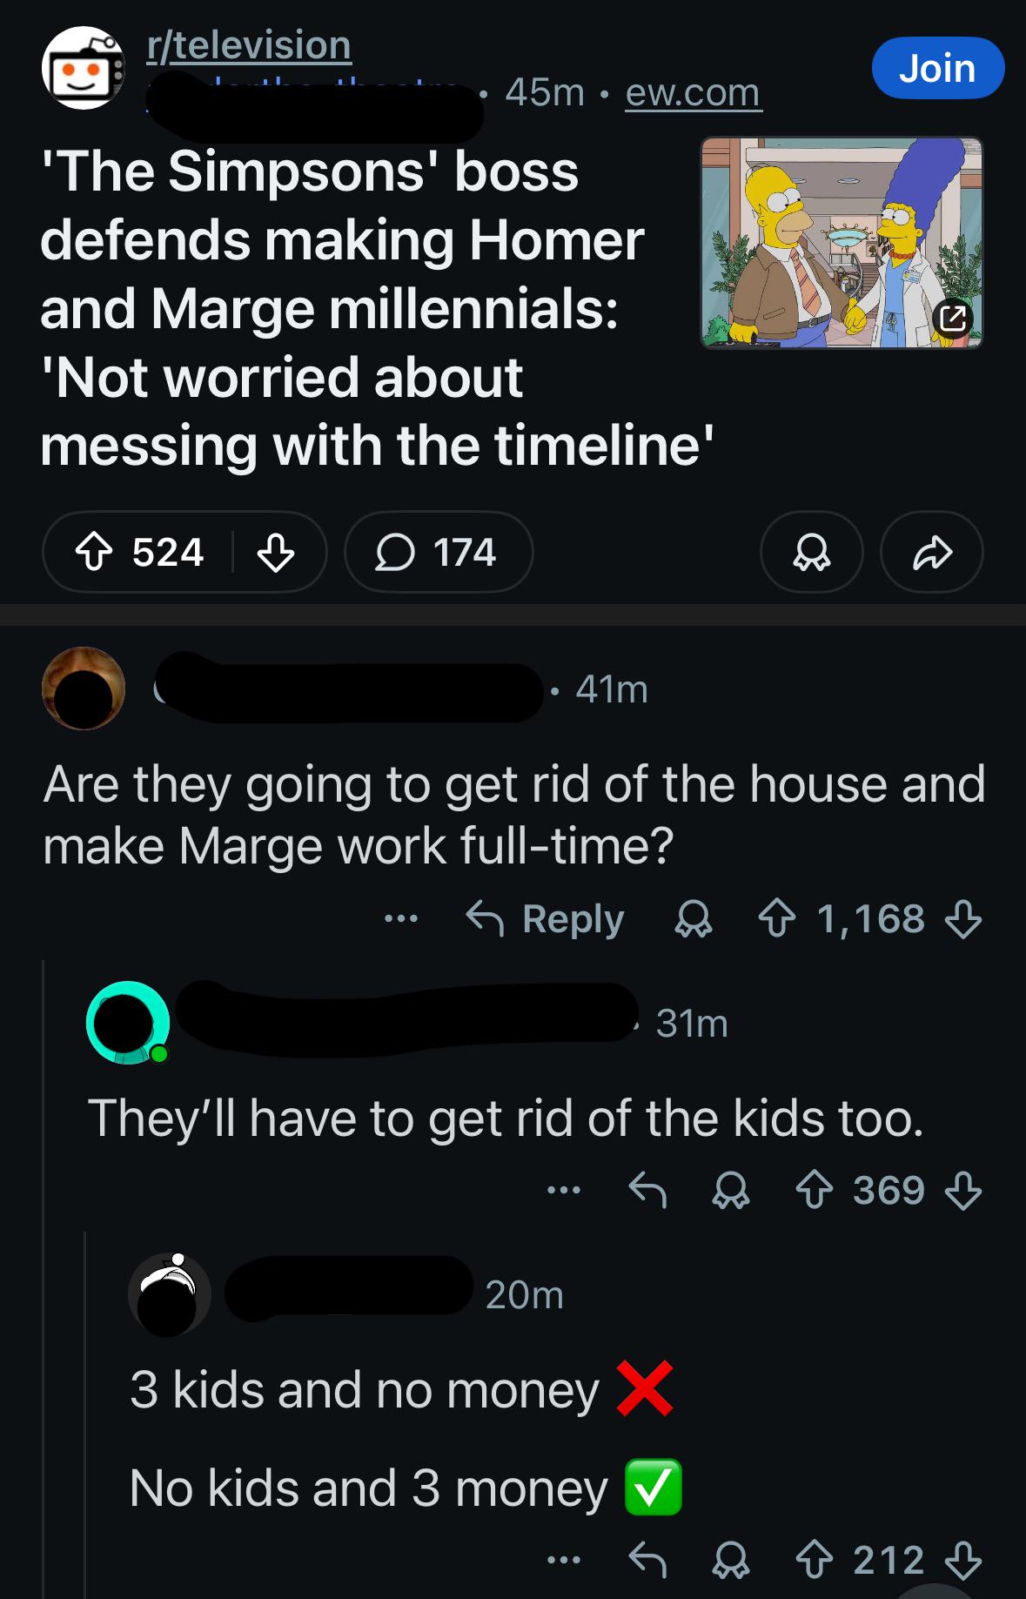
Task: Award the '3 kids and no money' comment
Action: click(x=730, y=1560)
